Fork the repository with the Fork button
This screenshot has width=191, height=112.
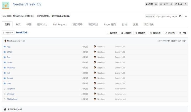pyautogui.click(x=179, y=4)
